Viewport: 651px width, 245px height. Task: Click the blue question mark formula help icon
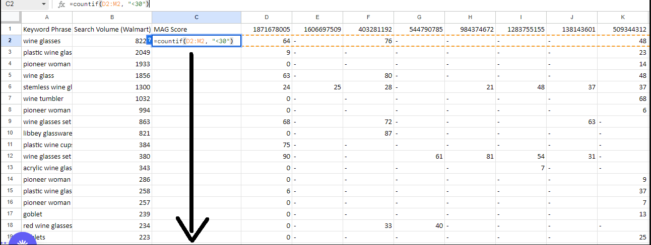[149, 40]
